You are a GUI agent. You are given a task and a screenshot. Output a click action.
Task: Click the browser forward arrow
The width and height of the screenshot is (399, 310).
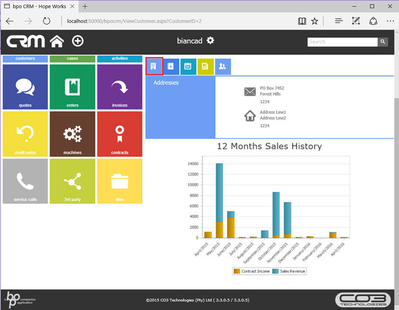28,21
